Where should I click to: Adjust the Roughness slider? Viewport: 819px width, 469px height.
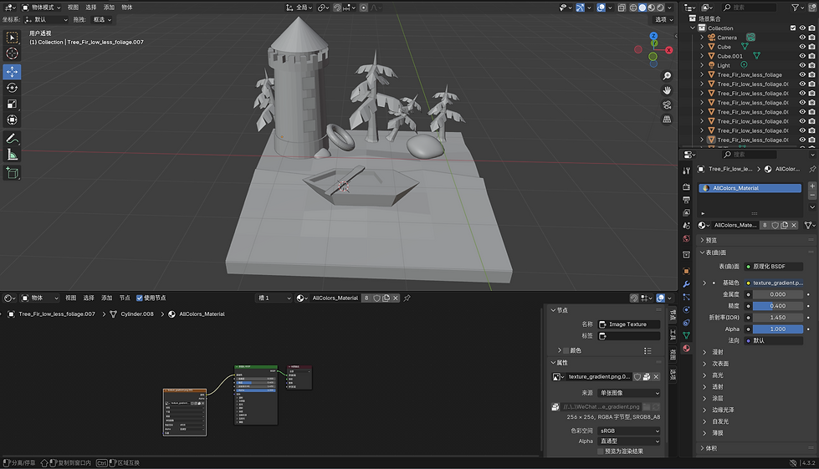point(777,306)
